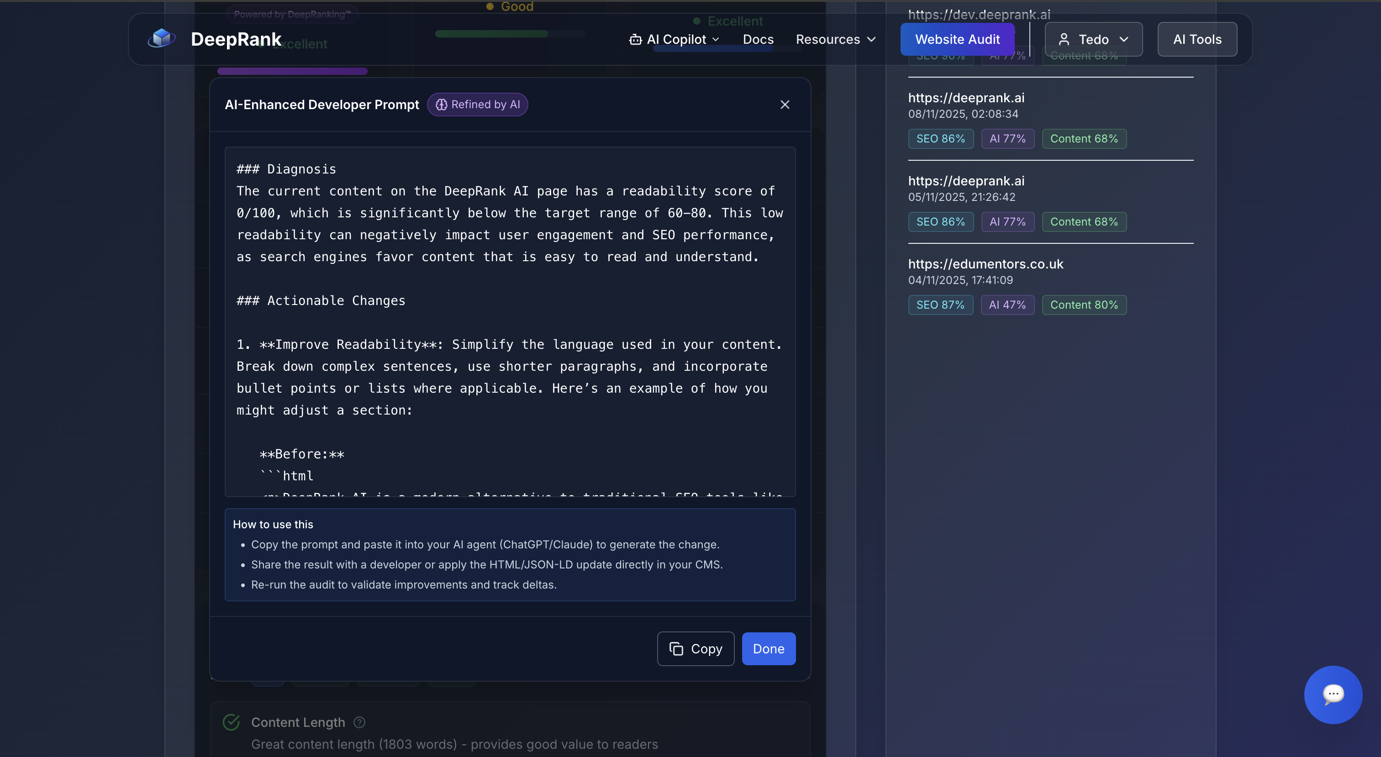Viewport: 1381px width, 757px height.
Task: Click the SEO 86% score badge
Action: point(941,138)
